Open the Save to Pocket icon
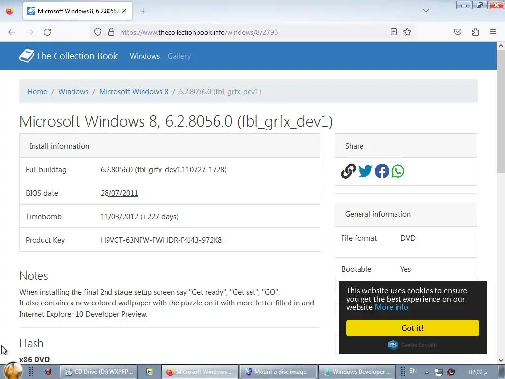This screenshot has width=505, height=379. [x=458, y=32]
